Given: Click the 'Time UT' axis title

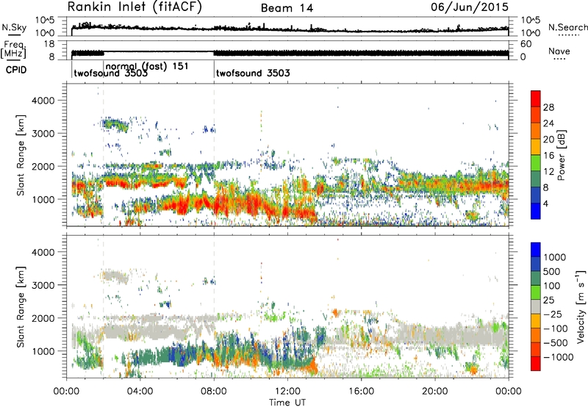Looking at the screenshot, I should point(287,403).
